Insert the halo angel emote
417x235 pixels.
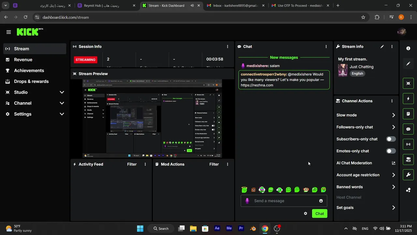[244, 190]
